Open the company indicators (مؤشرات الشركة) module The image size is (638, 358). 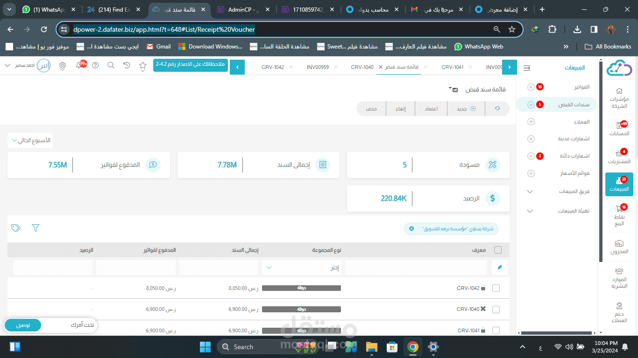click(619, 99)
